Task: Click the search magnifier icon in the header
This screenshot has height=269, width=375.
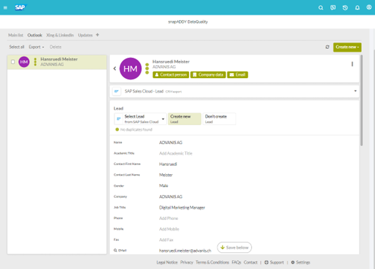Action: point(320,8)
